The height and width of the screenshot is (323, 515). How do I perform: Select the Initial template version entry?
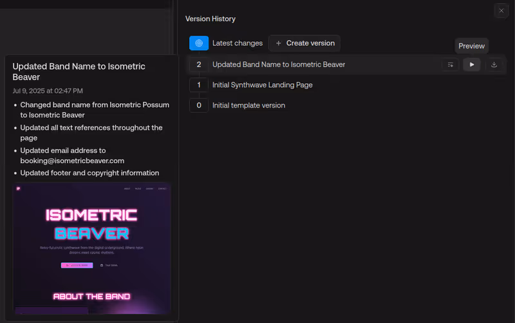pos(248,105)
